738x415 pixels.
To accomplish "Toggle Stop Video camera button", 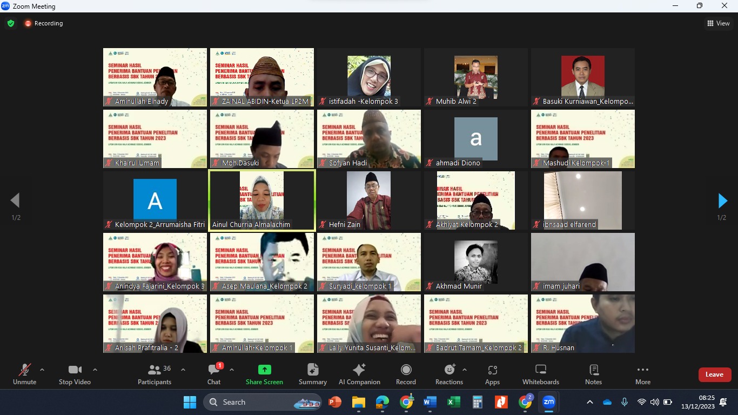I will [x=75, y=374].
